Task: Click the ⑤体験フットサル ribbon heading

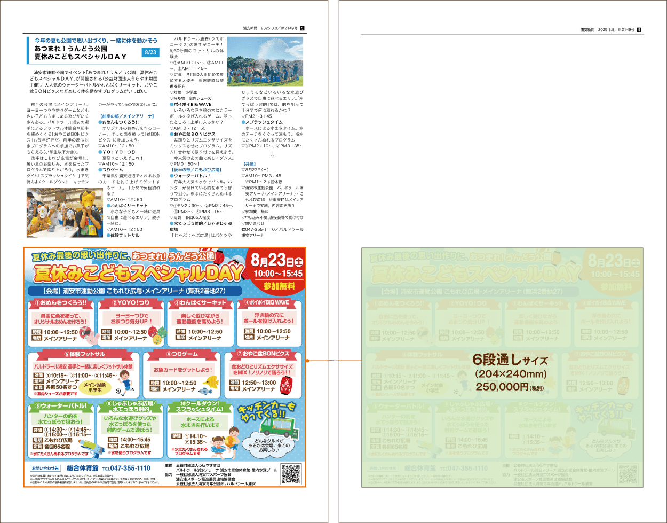Action: (84, 354)
